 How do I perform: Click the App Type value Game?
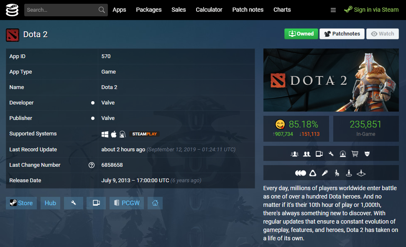[108, 72]
